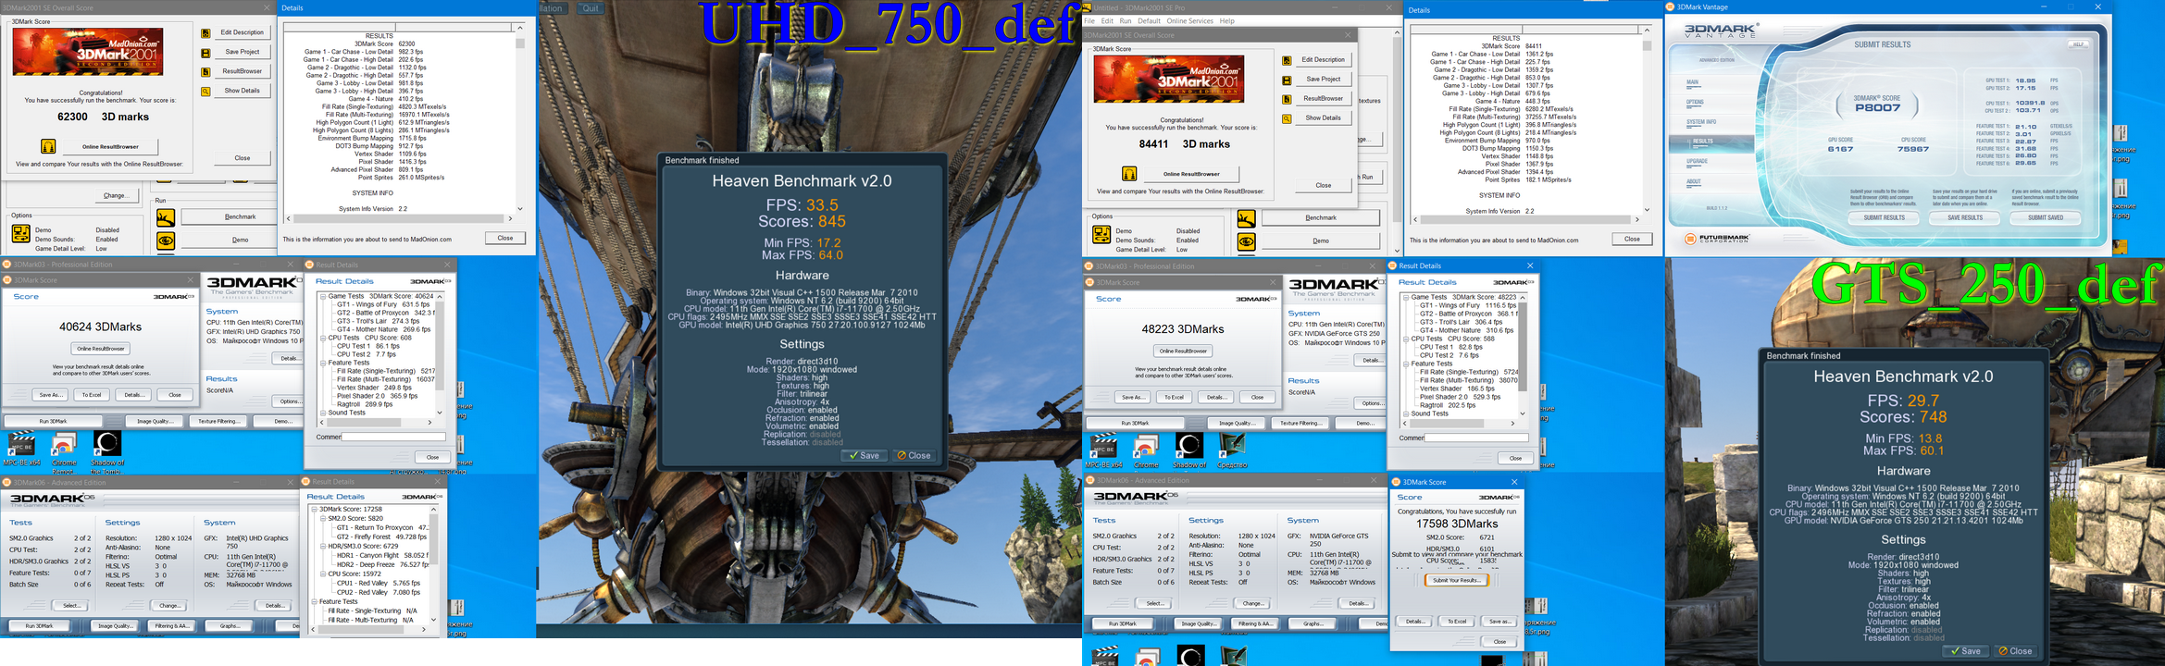Click Benchmark run icon in UHD 750 3DMark2001 window
Screen dimensions: 2165x666
[x=166, y=217]
